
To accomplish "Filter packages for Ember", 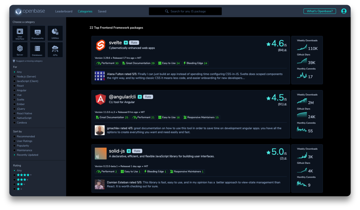I will 19,104.
